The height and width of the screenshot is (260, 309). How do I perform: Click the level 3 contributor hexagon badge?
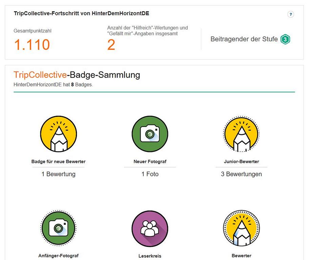click(x=285, y=39)
